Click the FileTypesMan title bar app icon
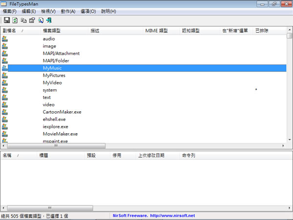Viewport: 293px width, 220px height. (x=3, y=4)
